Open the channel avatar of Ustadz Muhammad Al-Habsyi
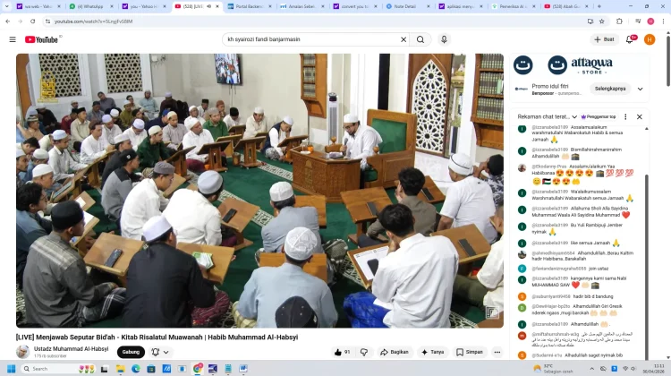Image resolution: width=671 pixels, height=376 pixels. tap(22, 352)
